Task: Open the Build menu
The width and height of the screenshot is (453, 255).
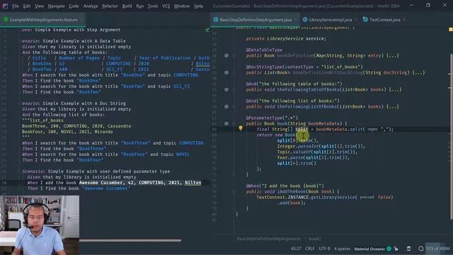Action: (127, 6)
